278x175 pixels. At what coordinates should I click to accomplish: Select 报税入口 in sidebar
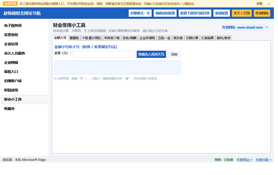click(24, 72)
